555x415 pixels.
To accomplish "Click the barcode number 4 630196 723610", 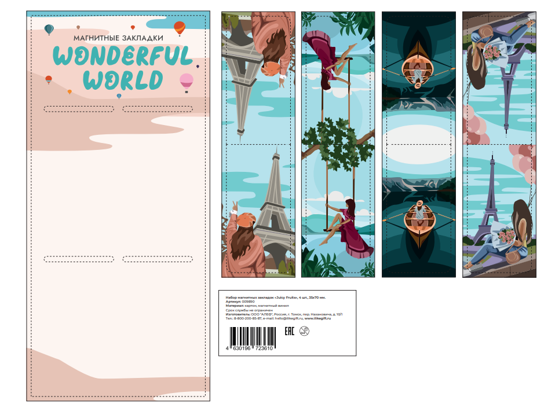I will point(250,348).
